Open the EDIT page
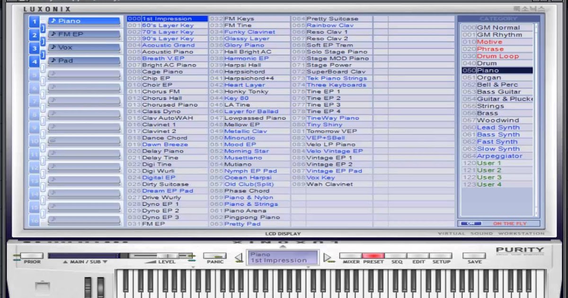This screenshot has height=298, width=568. click(418, 256)
